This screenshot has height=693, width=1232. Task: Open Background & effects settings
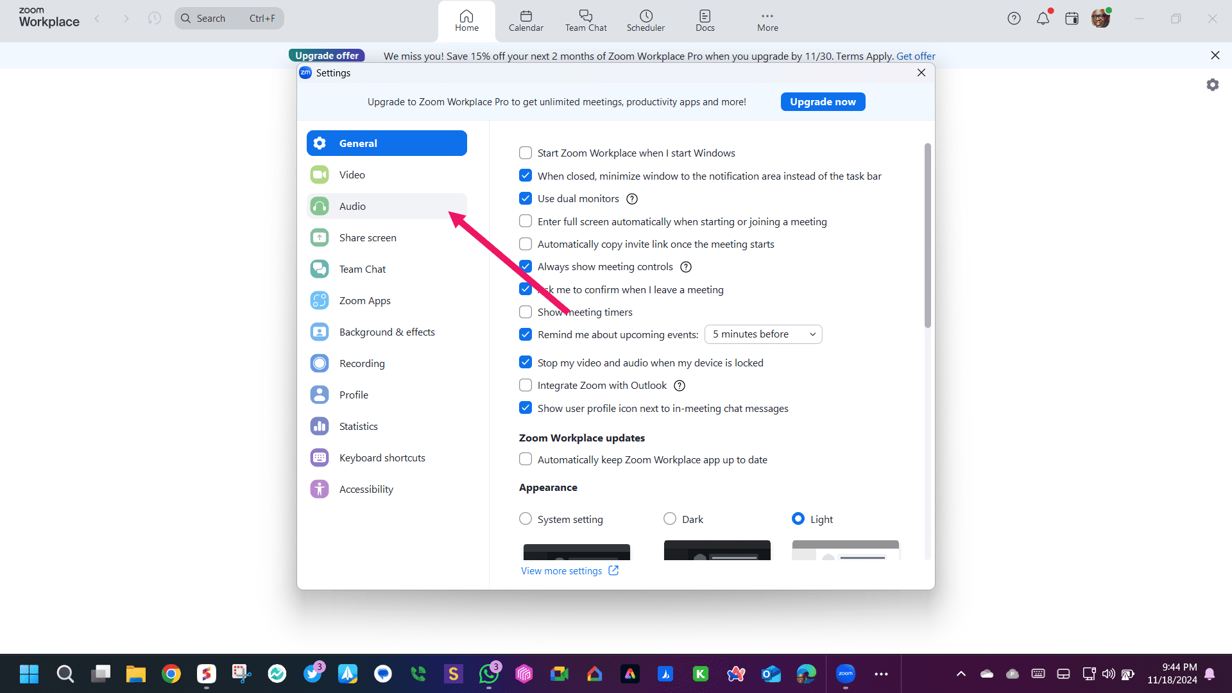coord(386,332)
